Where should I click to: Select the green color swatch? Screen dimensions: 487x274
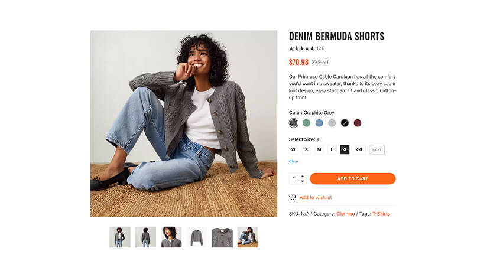pyautogui.click(x=306, y=123)
